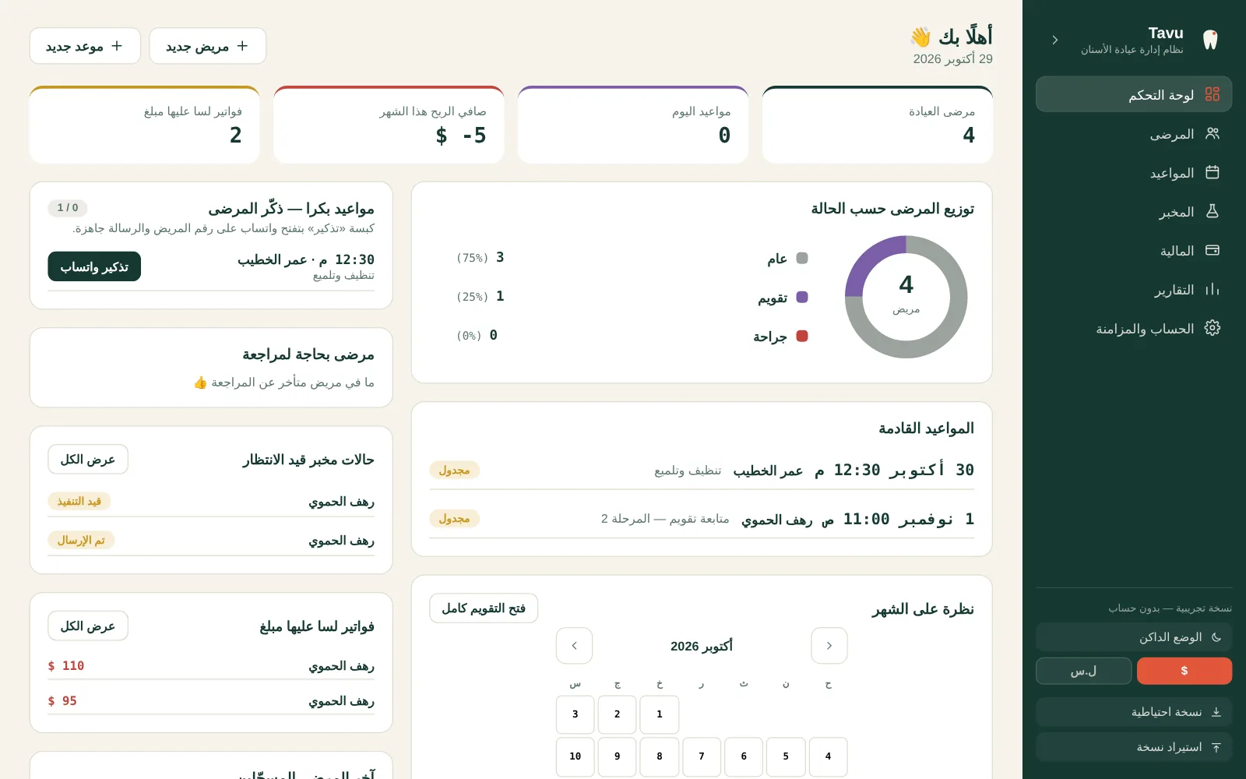Screen dimensions: 1246x779
Task: Click the download icon beside نسخة احتياطية
Action: click(1216, 712)
